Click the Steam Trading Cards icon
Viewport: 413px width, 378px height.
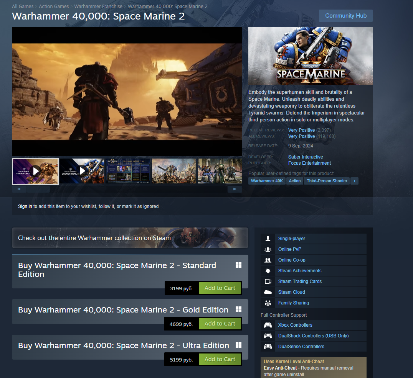pos(268,281)
